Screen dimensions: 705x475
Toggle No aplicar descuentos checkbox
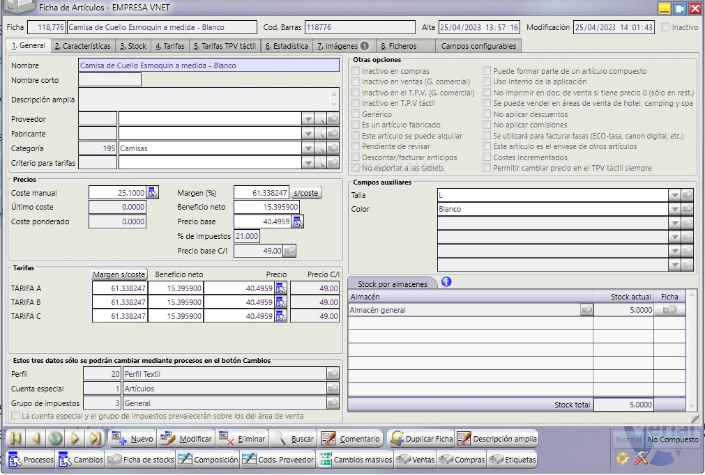487,114
